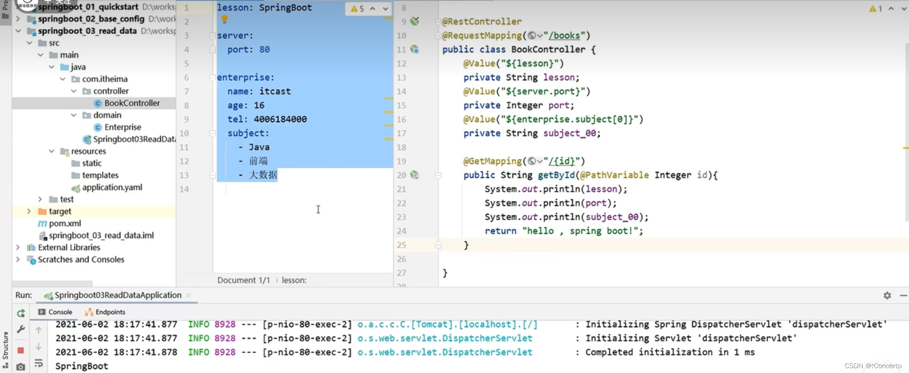Fold the server block in the yaml file

point(213,36)
